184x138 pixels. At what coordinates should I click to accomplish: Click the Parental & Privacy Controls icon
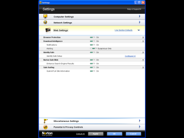point(46,127)
